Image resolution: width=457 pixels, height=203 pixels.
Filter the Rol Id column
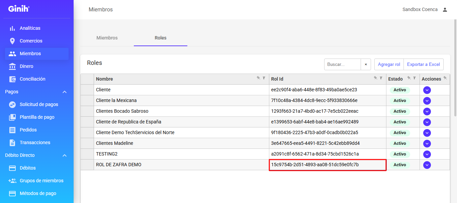pyautogui.click(x=381, y=78)
